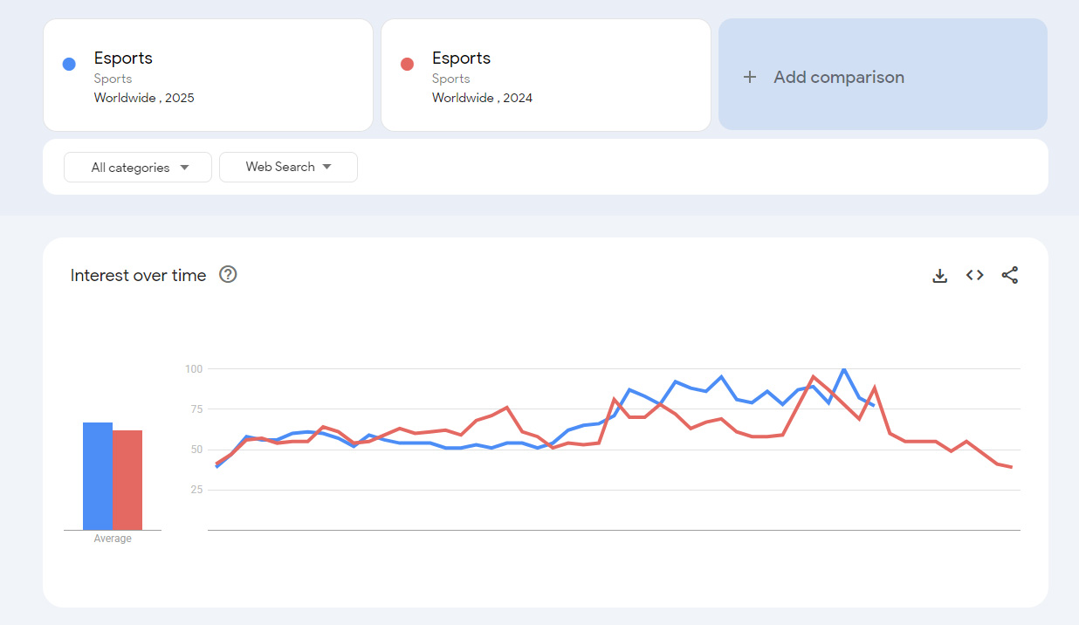Click the Worldwide, 2024 location label
The width and height of the screenshot is (1079, 625).
482,98
